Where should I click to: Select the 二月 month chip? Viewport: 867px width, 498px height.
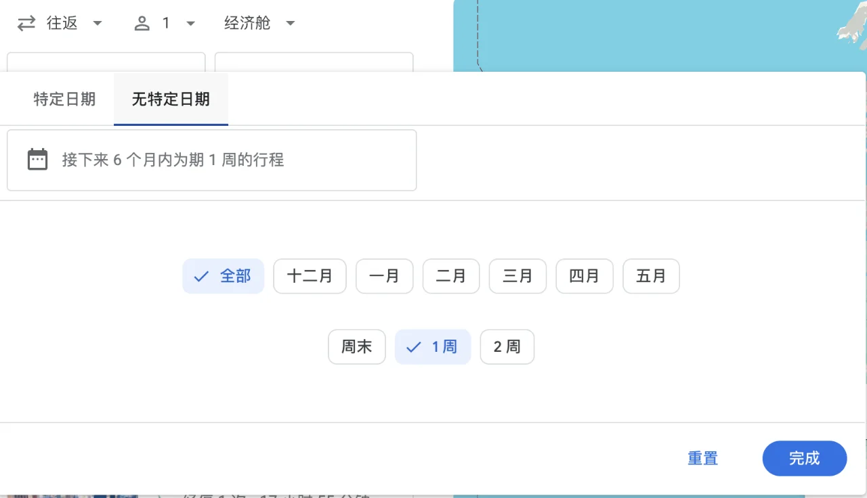click(450, 276)
